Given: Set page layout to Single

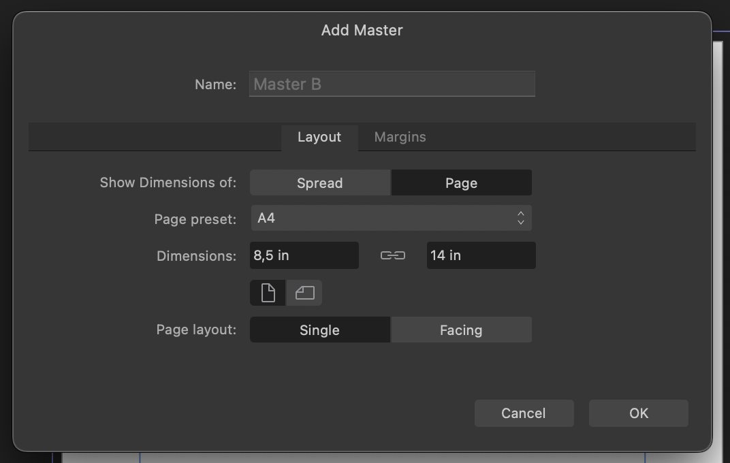Looking at the screenshot, I should (320, 330).
